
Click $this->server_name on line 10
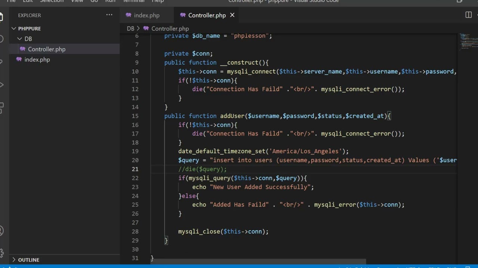click(x=311, y=71)
